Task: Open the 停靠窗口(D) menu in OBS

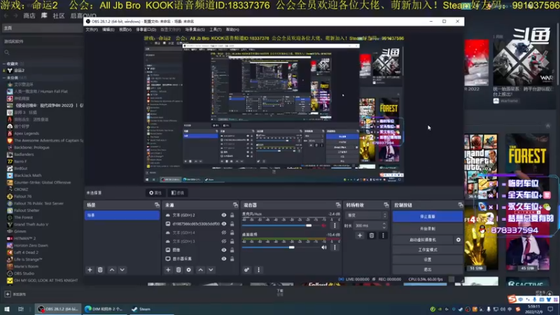Action: pos(146,29)
